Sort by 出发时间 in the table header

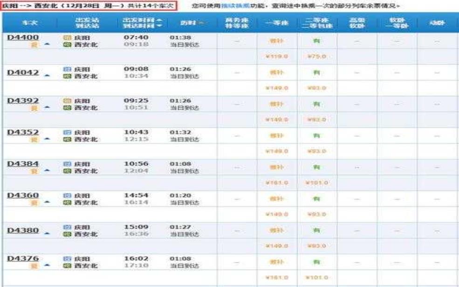tap(143, 20)
